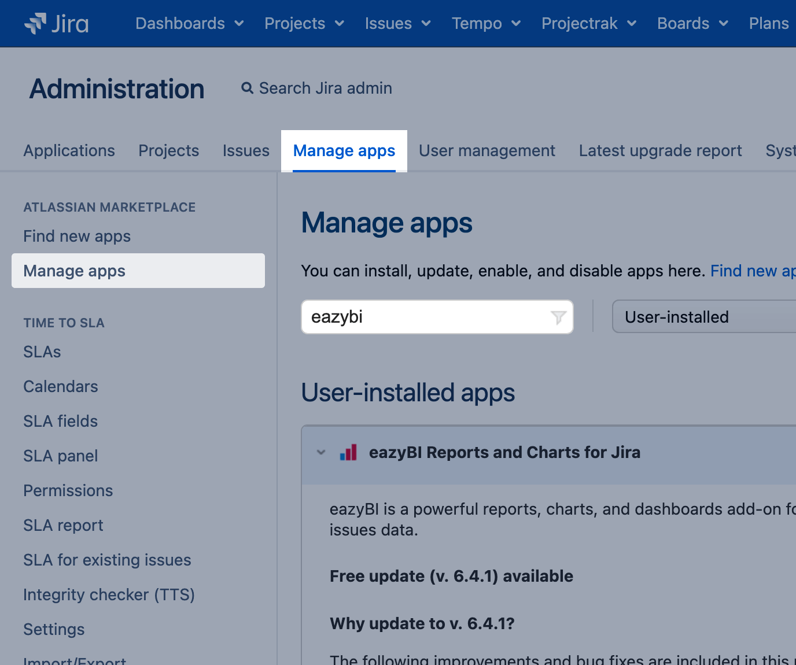The height and width of the screenshot is (665, 796).
Task: Select the Manage apps admin tab
Action: 344,151
